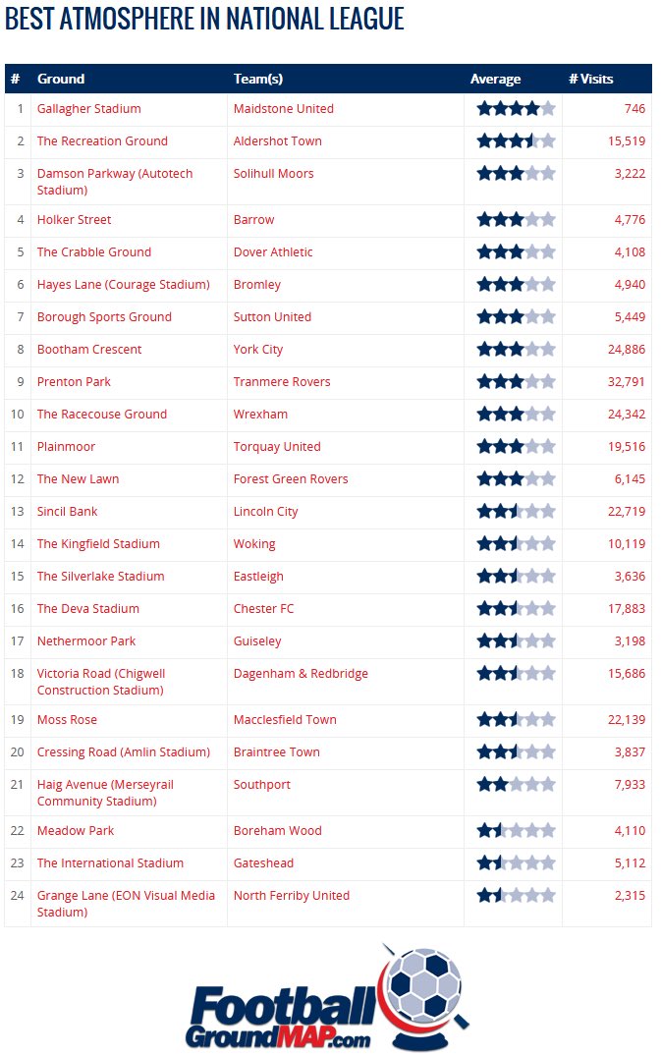Screen dimensions: 661x1056
Task: Open Forest Green Rovers team page
Action: 291,479
